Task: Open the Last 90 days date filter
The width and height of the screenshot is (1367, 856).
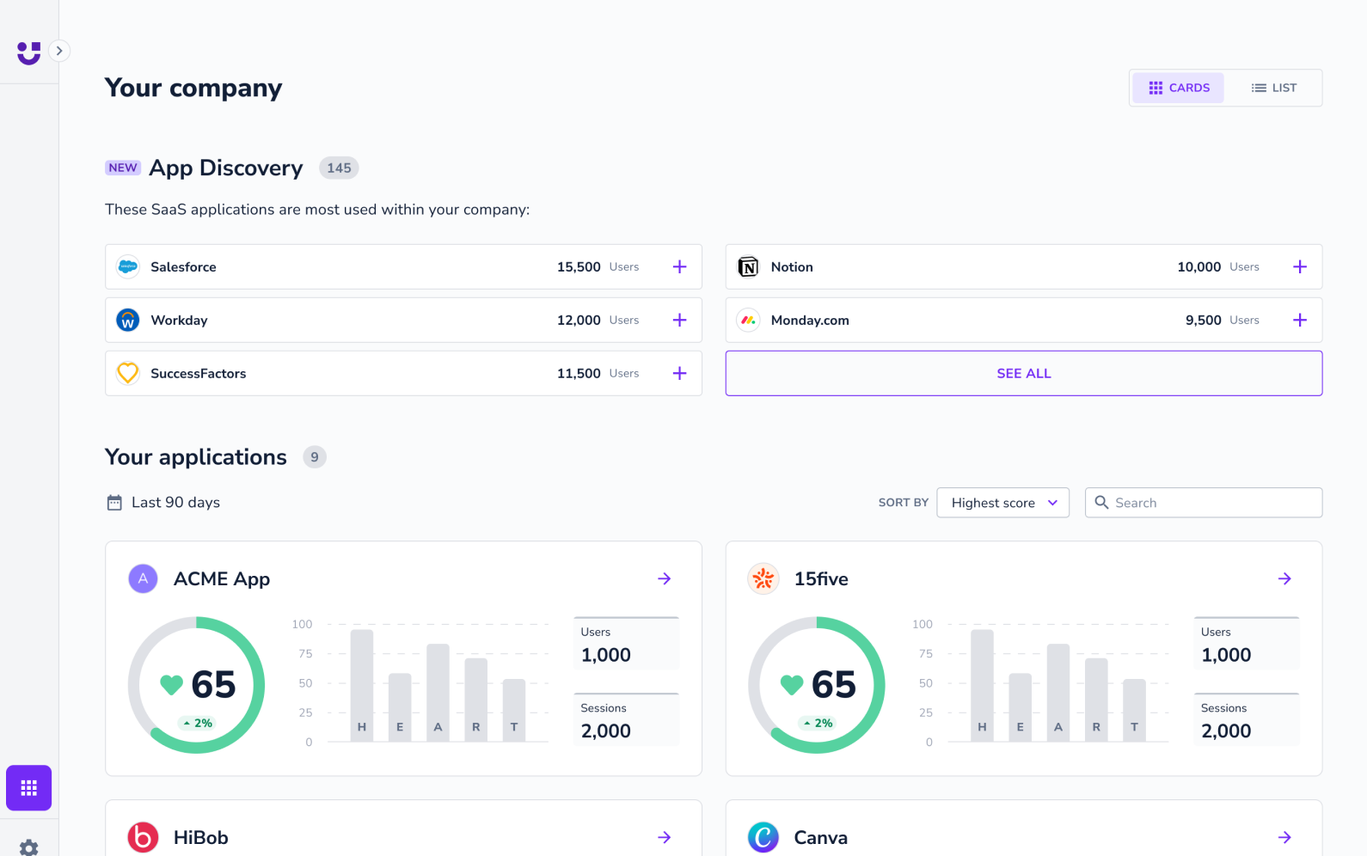Action: coord(163,503)
